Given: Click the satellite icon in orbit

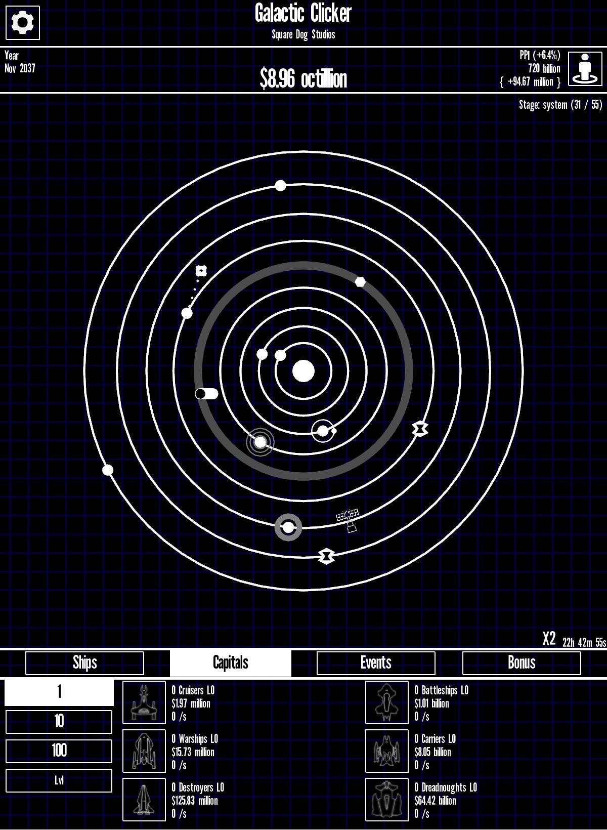Looking at the screenshot, I should (x=348, y=520).
